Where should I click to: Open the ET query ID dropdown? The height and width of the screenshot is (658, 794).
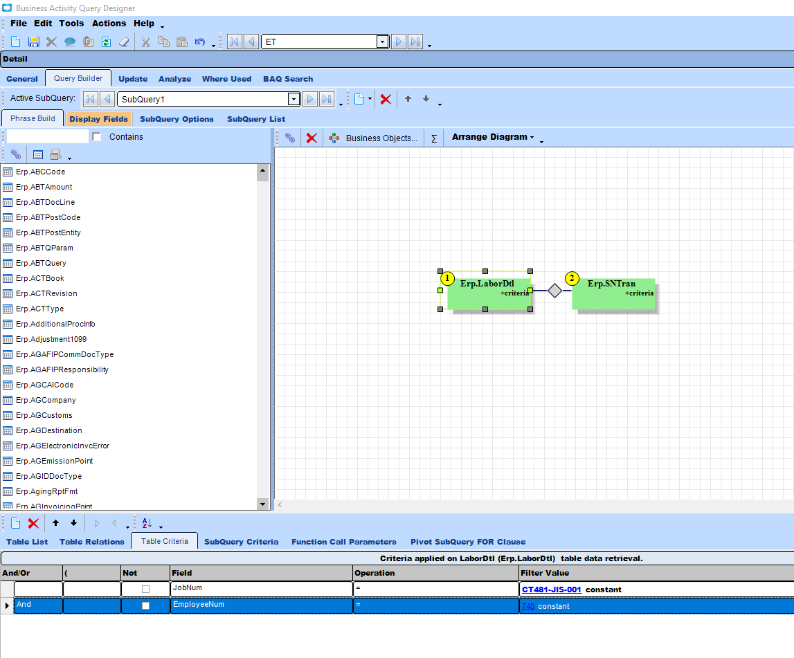pos(382,42)
